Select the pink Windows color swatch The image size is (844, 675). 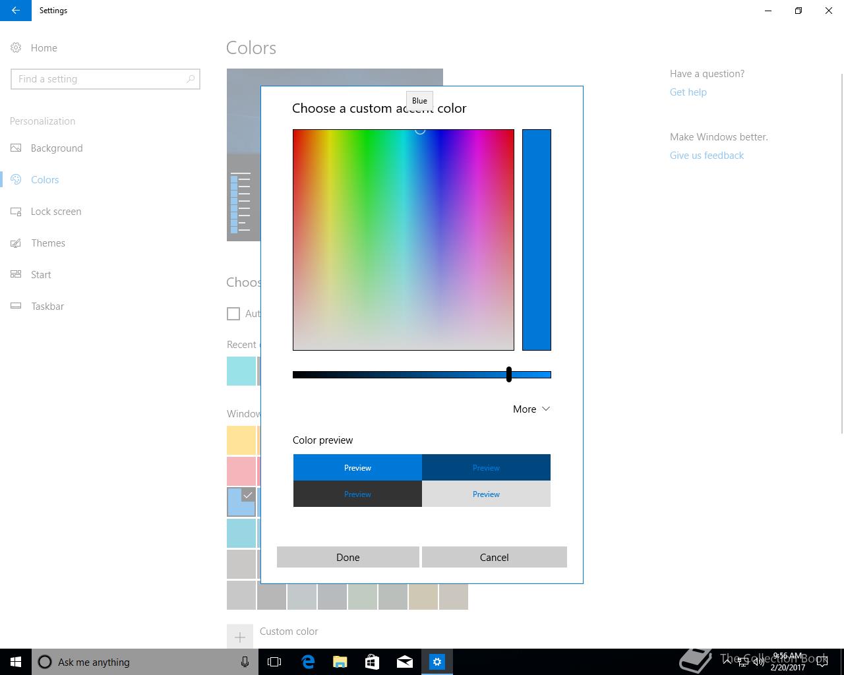coord(241,471)
